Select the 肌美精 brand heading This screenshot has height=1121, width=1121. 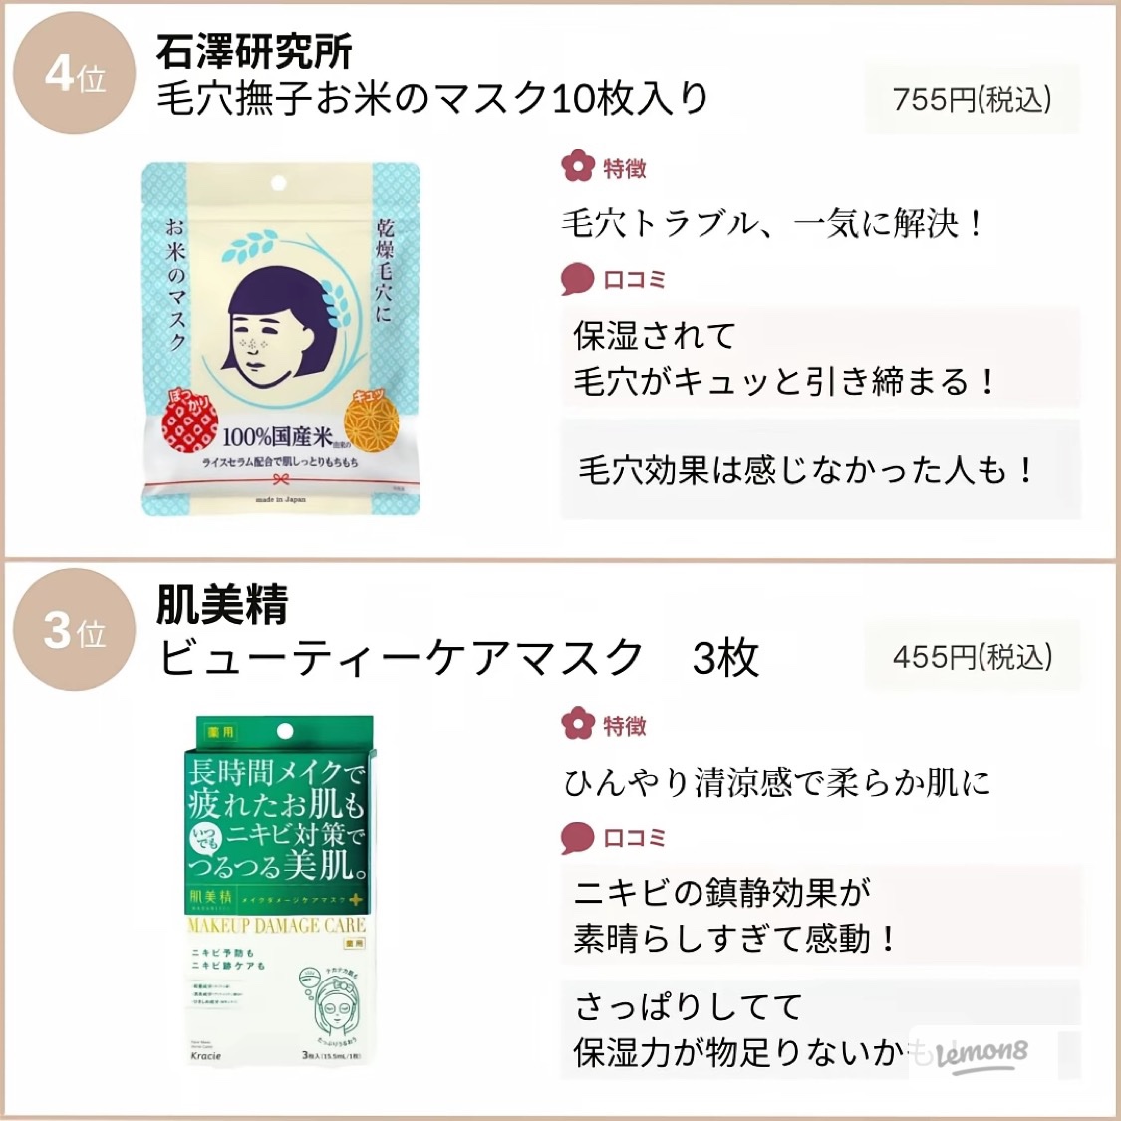(x=222, y=605)
